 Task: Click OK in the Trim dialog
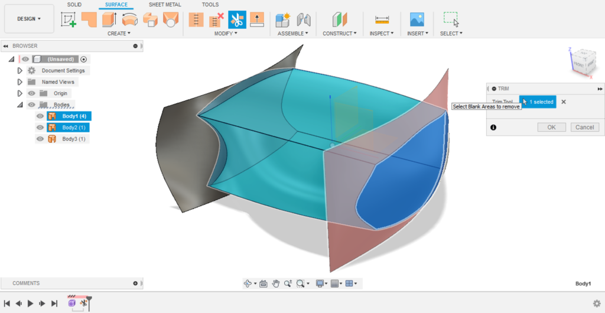tap(551, 127)
